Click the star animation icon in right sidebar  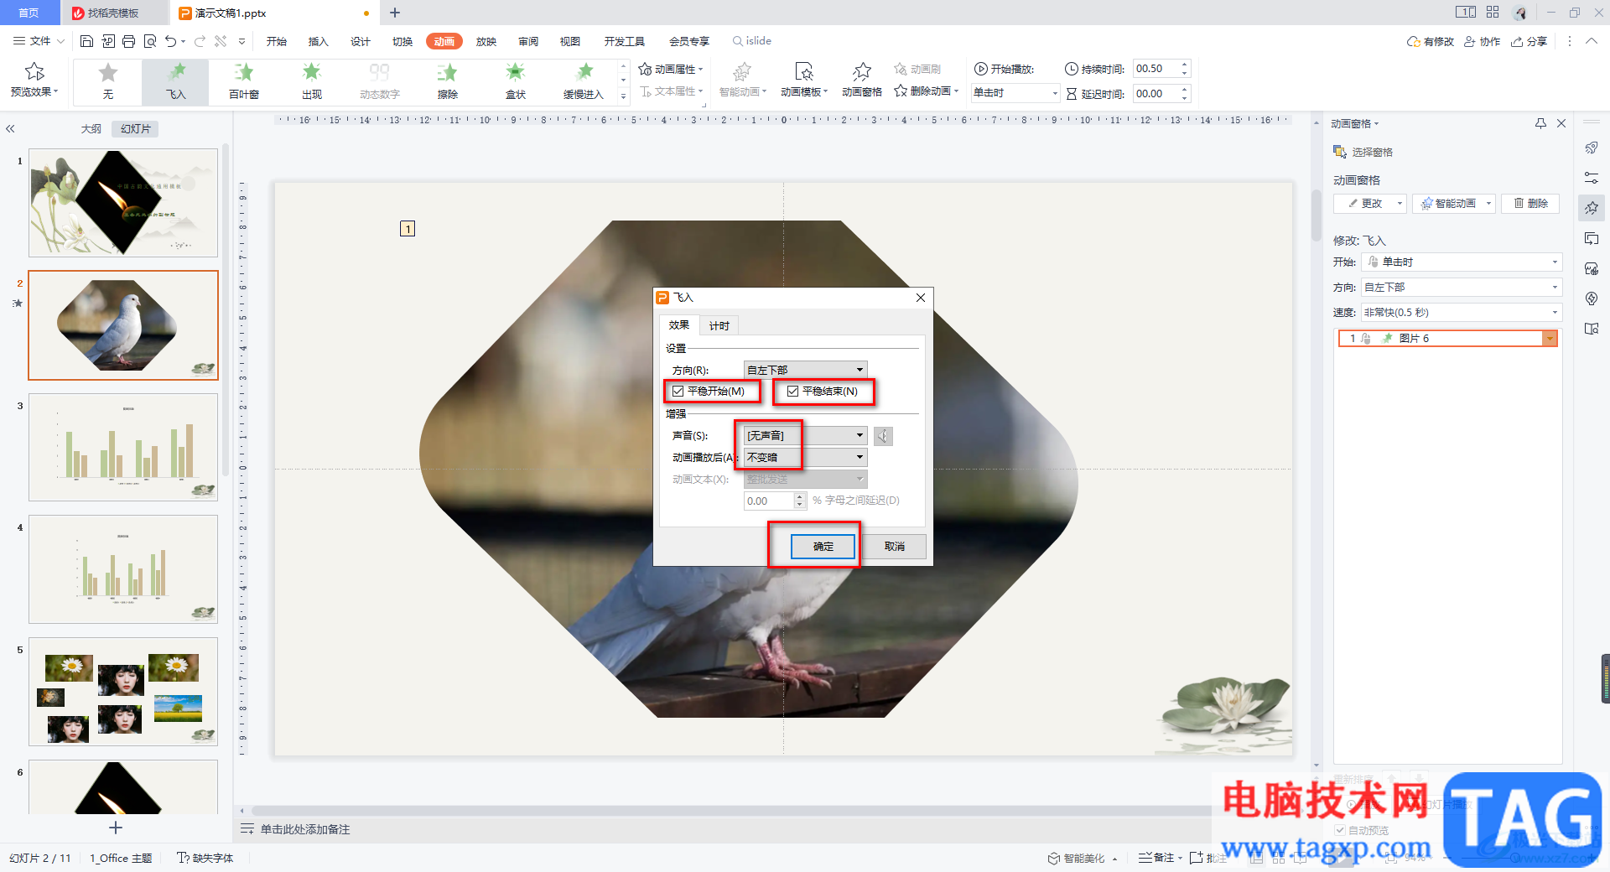pos(1592,208)
